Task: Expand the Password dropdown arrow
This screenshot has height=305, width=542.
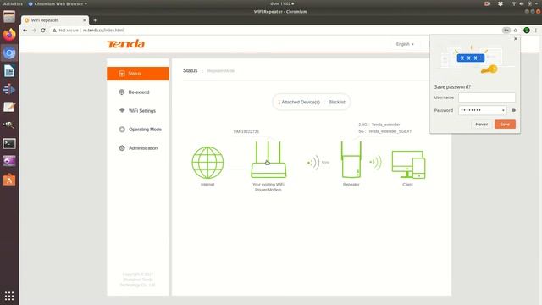Action: point(503,110)
